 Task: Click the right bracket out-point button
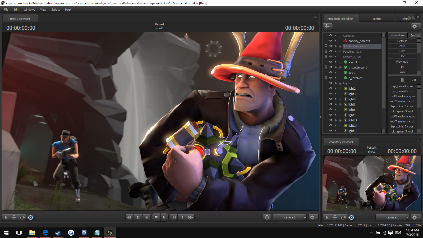tap(182, 217)
